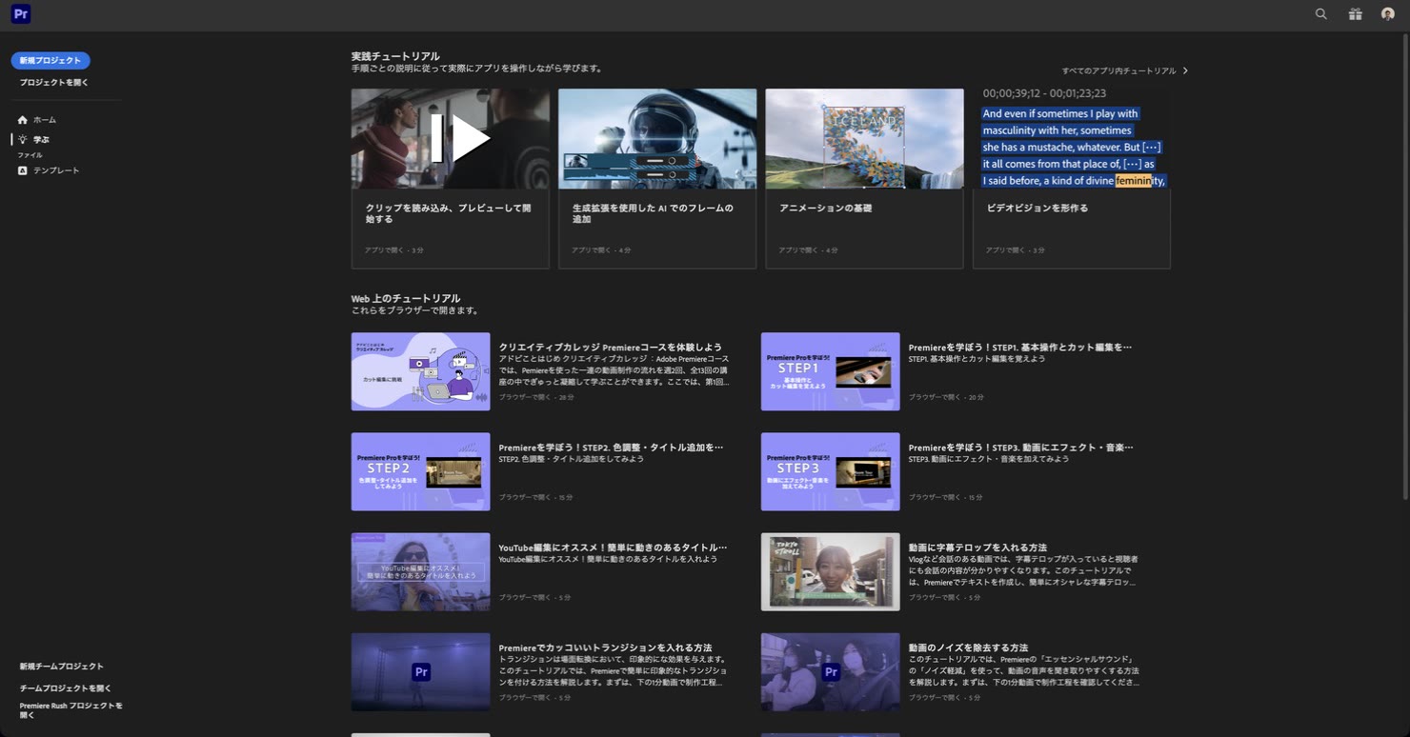1410x737 pixels.
Task: Open the すべてのアプリ内チュートリアル link
Action: click(x=1119, y=70)
